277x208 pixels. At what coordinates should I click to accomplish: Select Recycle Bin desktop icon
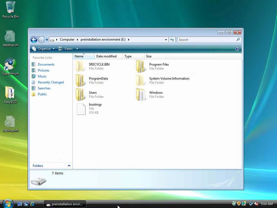click(x=11, y=10)
